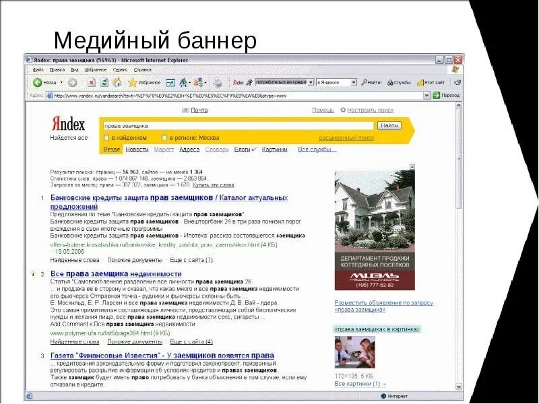Open result 'Все права заемщика недвижимости'
This screenshot has width=539, height=404.
pos(116,274)
